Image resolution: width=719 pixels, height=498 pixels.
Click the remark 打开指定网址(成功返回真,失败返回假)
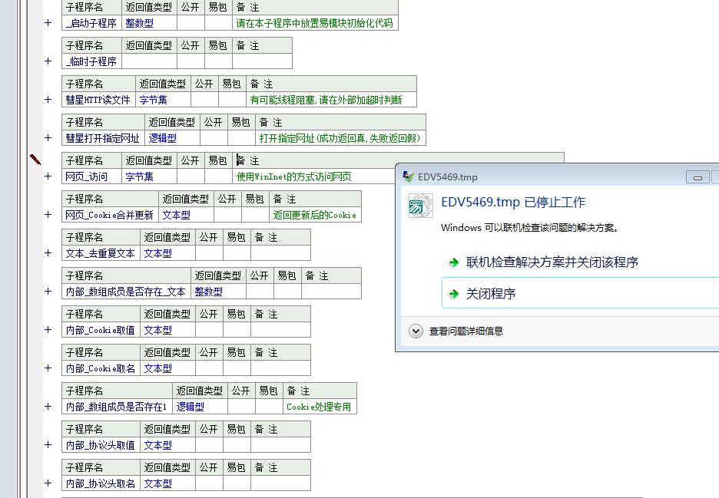point(340,138)
